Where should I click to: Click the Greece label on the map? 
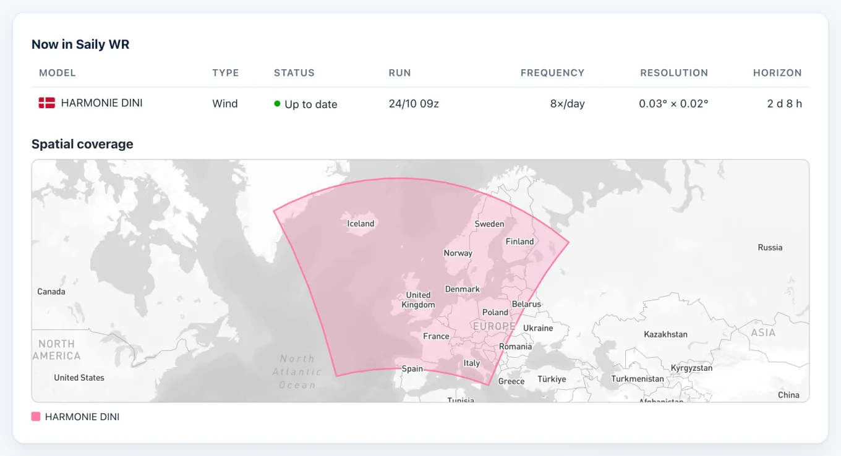[511, 381]
